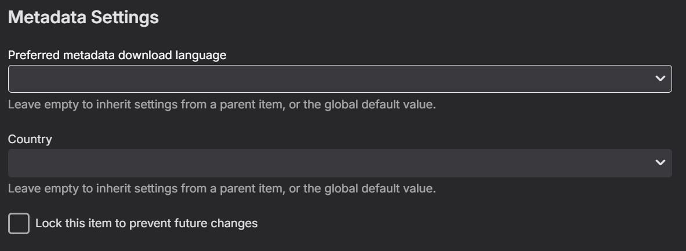Open the Country selection dropdown

(339, 163)
